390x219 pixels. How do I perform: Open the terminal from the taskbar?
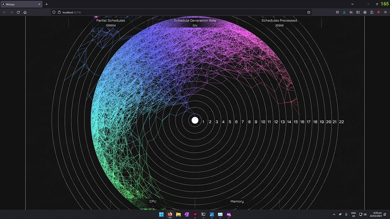pos(203,214)
